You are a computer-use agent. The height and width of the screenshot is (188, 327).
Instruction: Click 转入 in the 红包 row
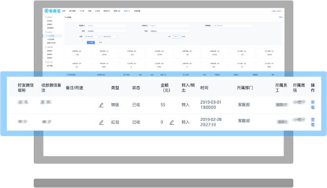185,122
